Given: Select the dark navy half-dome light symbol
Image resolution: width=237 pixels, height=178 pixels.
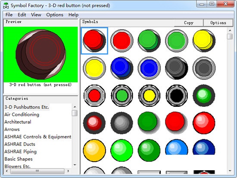Looking at the screenshot, I should tap(204, 147).
